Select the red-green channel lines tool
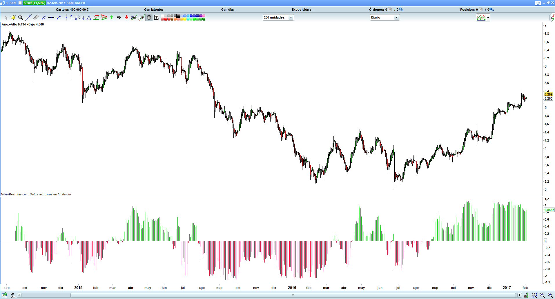 click(x=96, y=18)
